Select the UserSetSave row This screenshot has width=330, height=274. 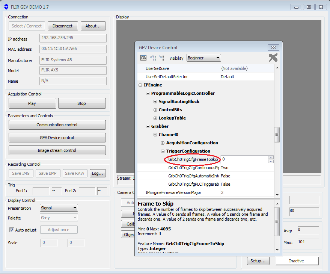[x=206, y=68]
